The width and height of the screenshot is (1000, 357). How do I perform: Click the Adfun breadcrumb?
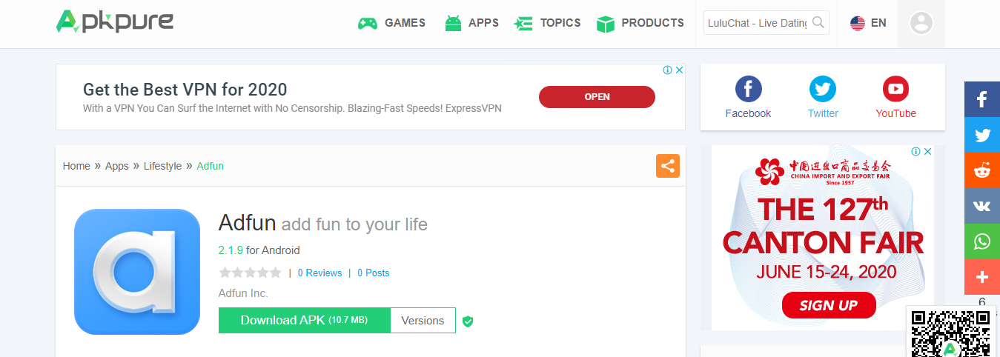point(210,166)
